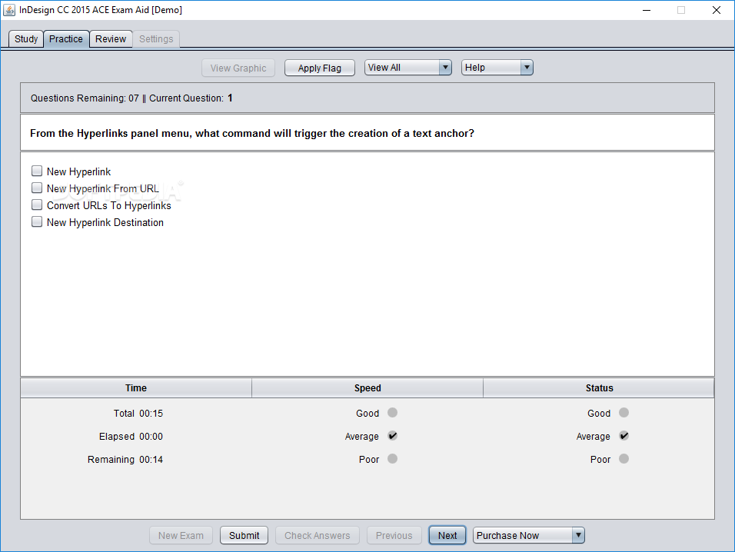Open the Purchase Now dropdown
Screen dimensions: 735x552
tap(529, 535)
